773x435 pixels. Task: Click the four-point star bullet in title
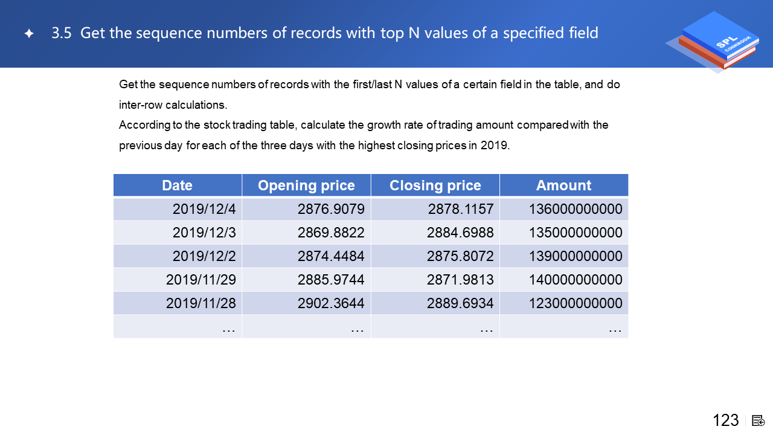click(28, 34)
